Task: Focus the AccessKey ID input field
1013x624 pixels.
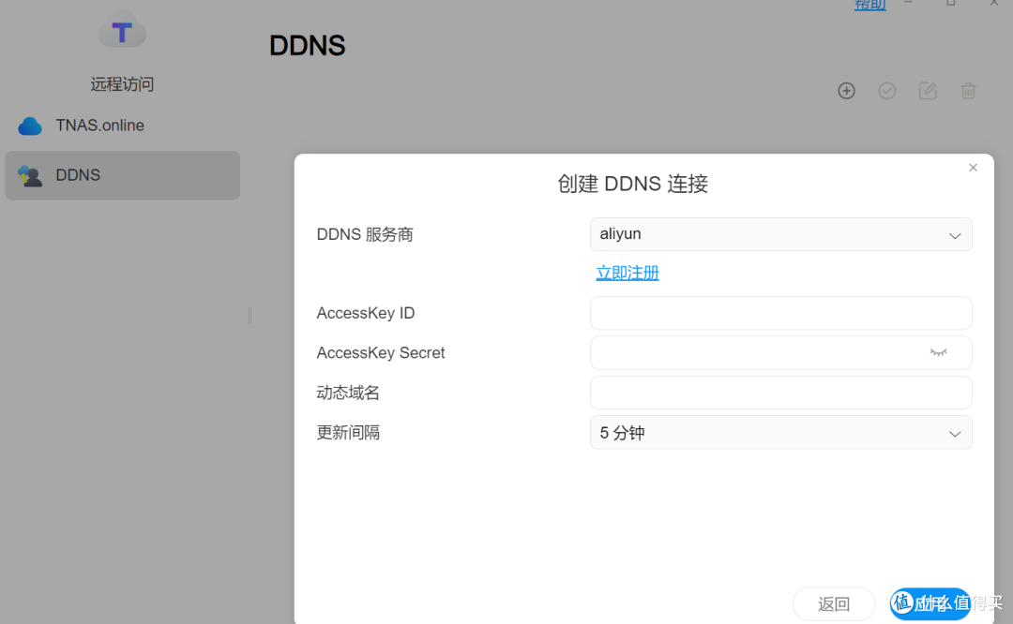Action: pyautogui.click(x=780, y=313)
